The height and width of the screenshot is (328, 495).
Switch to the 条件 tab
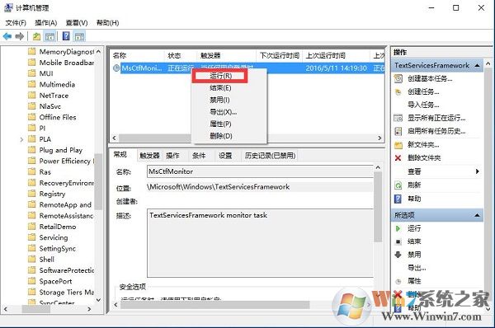(199, 156)
